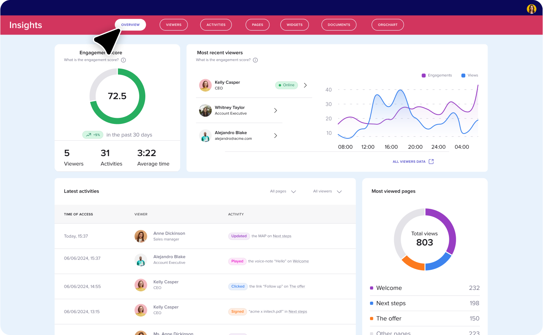Switch to the Viewers tab
This screenshot has height=335, width=543.
(x=174, y=25)
